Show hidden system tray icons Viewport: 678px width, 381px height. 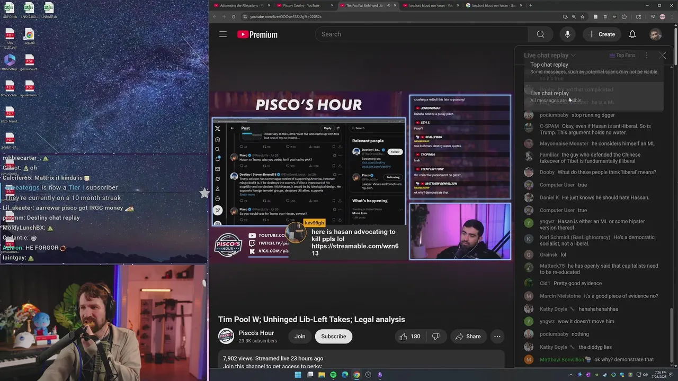point(571,375)
